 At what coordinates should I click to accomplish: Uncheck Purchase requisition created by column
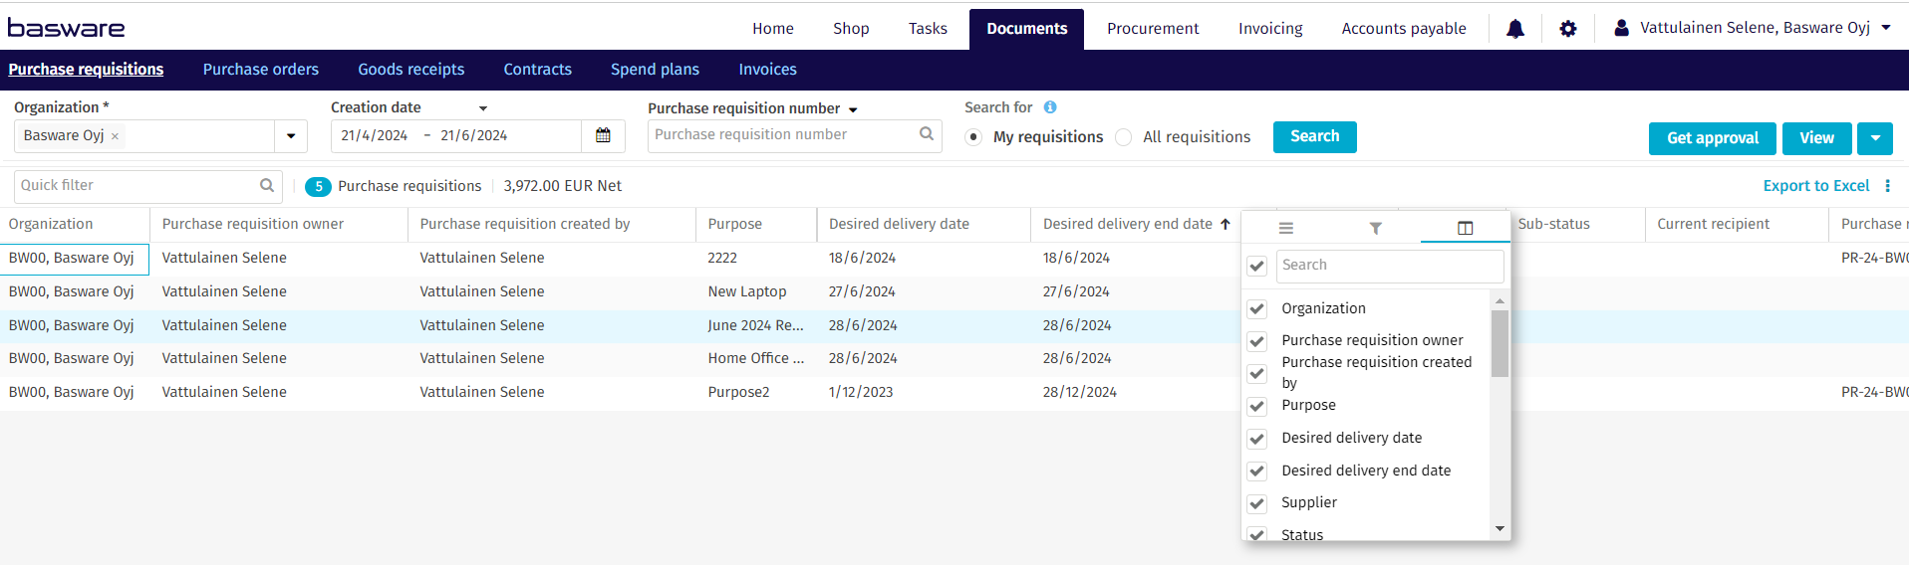coord(1257,373)
